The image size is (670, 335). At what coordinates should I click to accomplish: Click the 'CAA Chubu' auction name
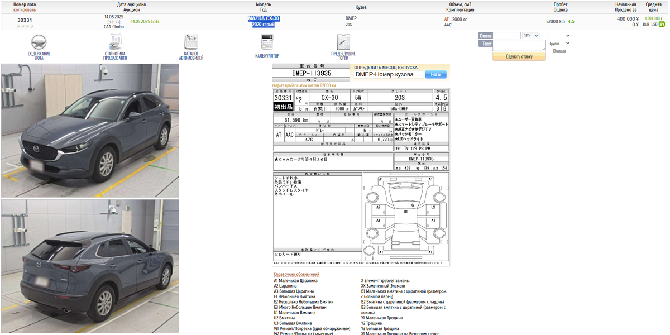(114, 27)
